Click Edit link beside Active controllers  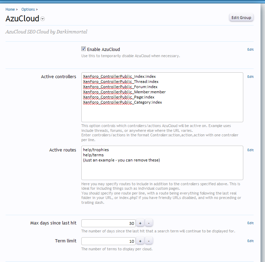click(x=250, y=77)
